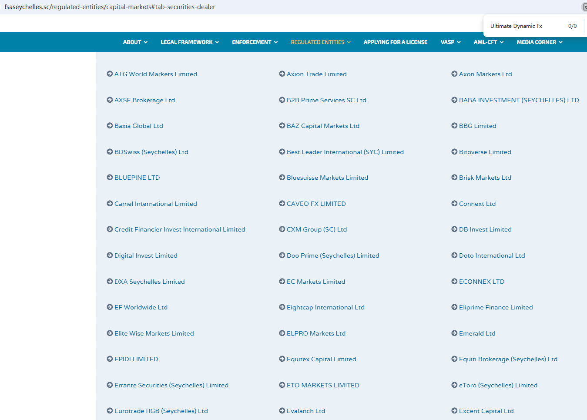The width and height of the screenshot is (587, 420).
Task: Open CXM Group (SC) Ltd link
Action: (317, 229)
